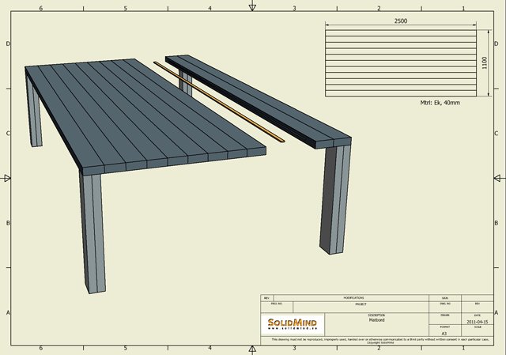Image resolution: width=506 pixels, height=355 pixels.
Task: Click zone label B on the right border
Action: coord(497,223)
